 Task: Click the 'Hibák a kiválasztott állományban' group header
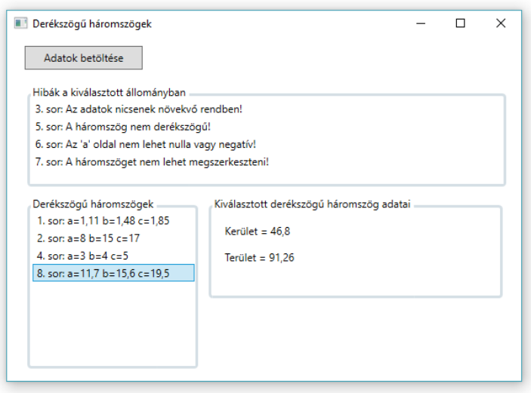click(x=109, y=92)
